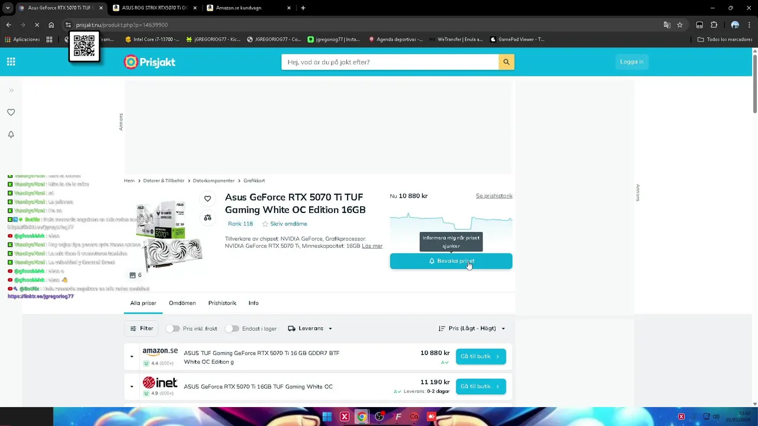This screenshot has width=758, height=426.
Task: Add product to favorites with heart icon
Action: tap(207, 199)
